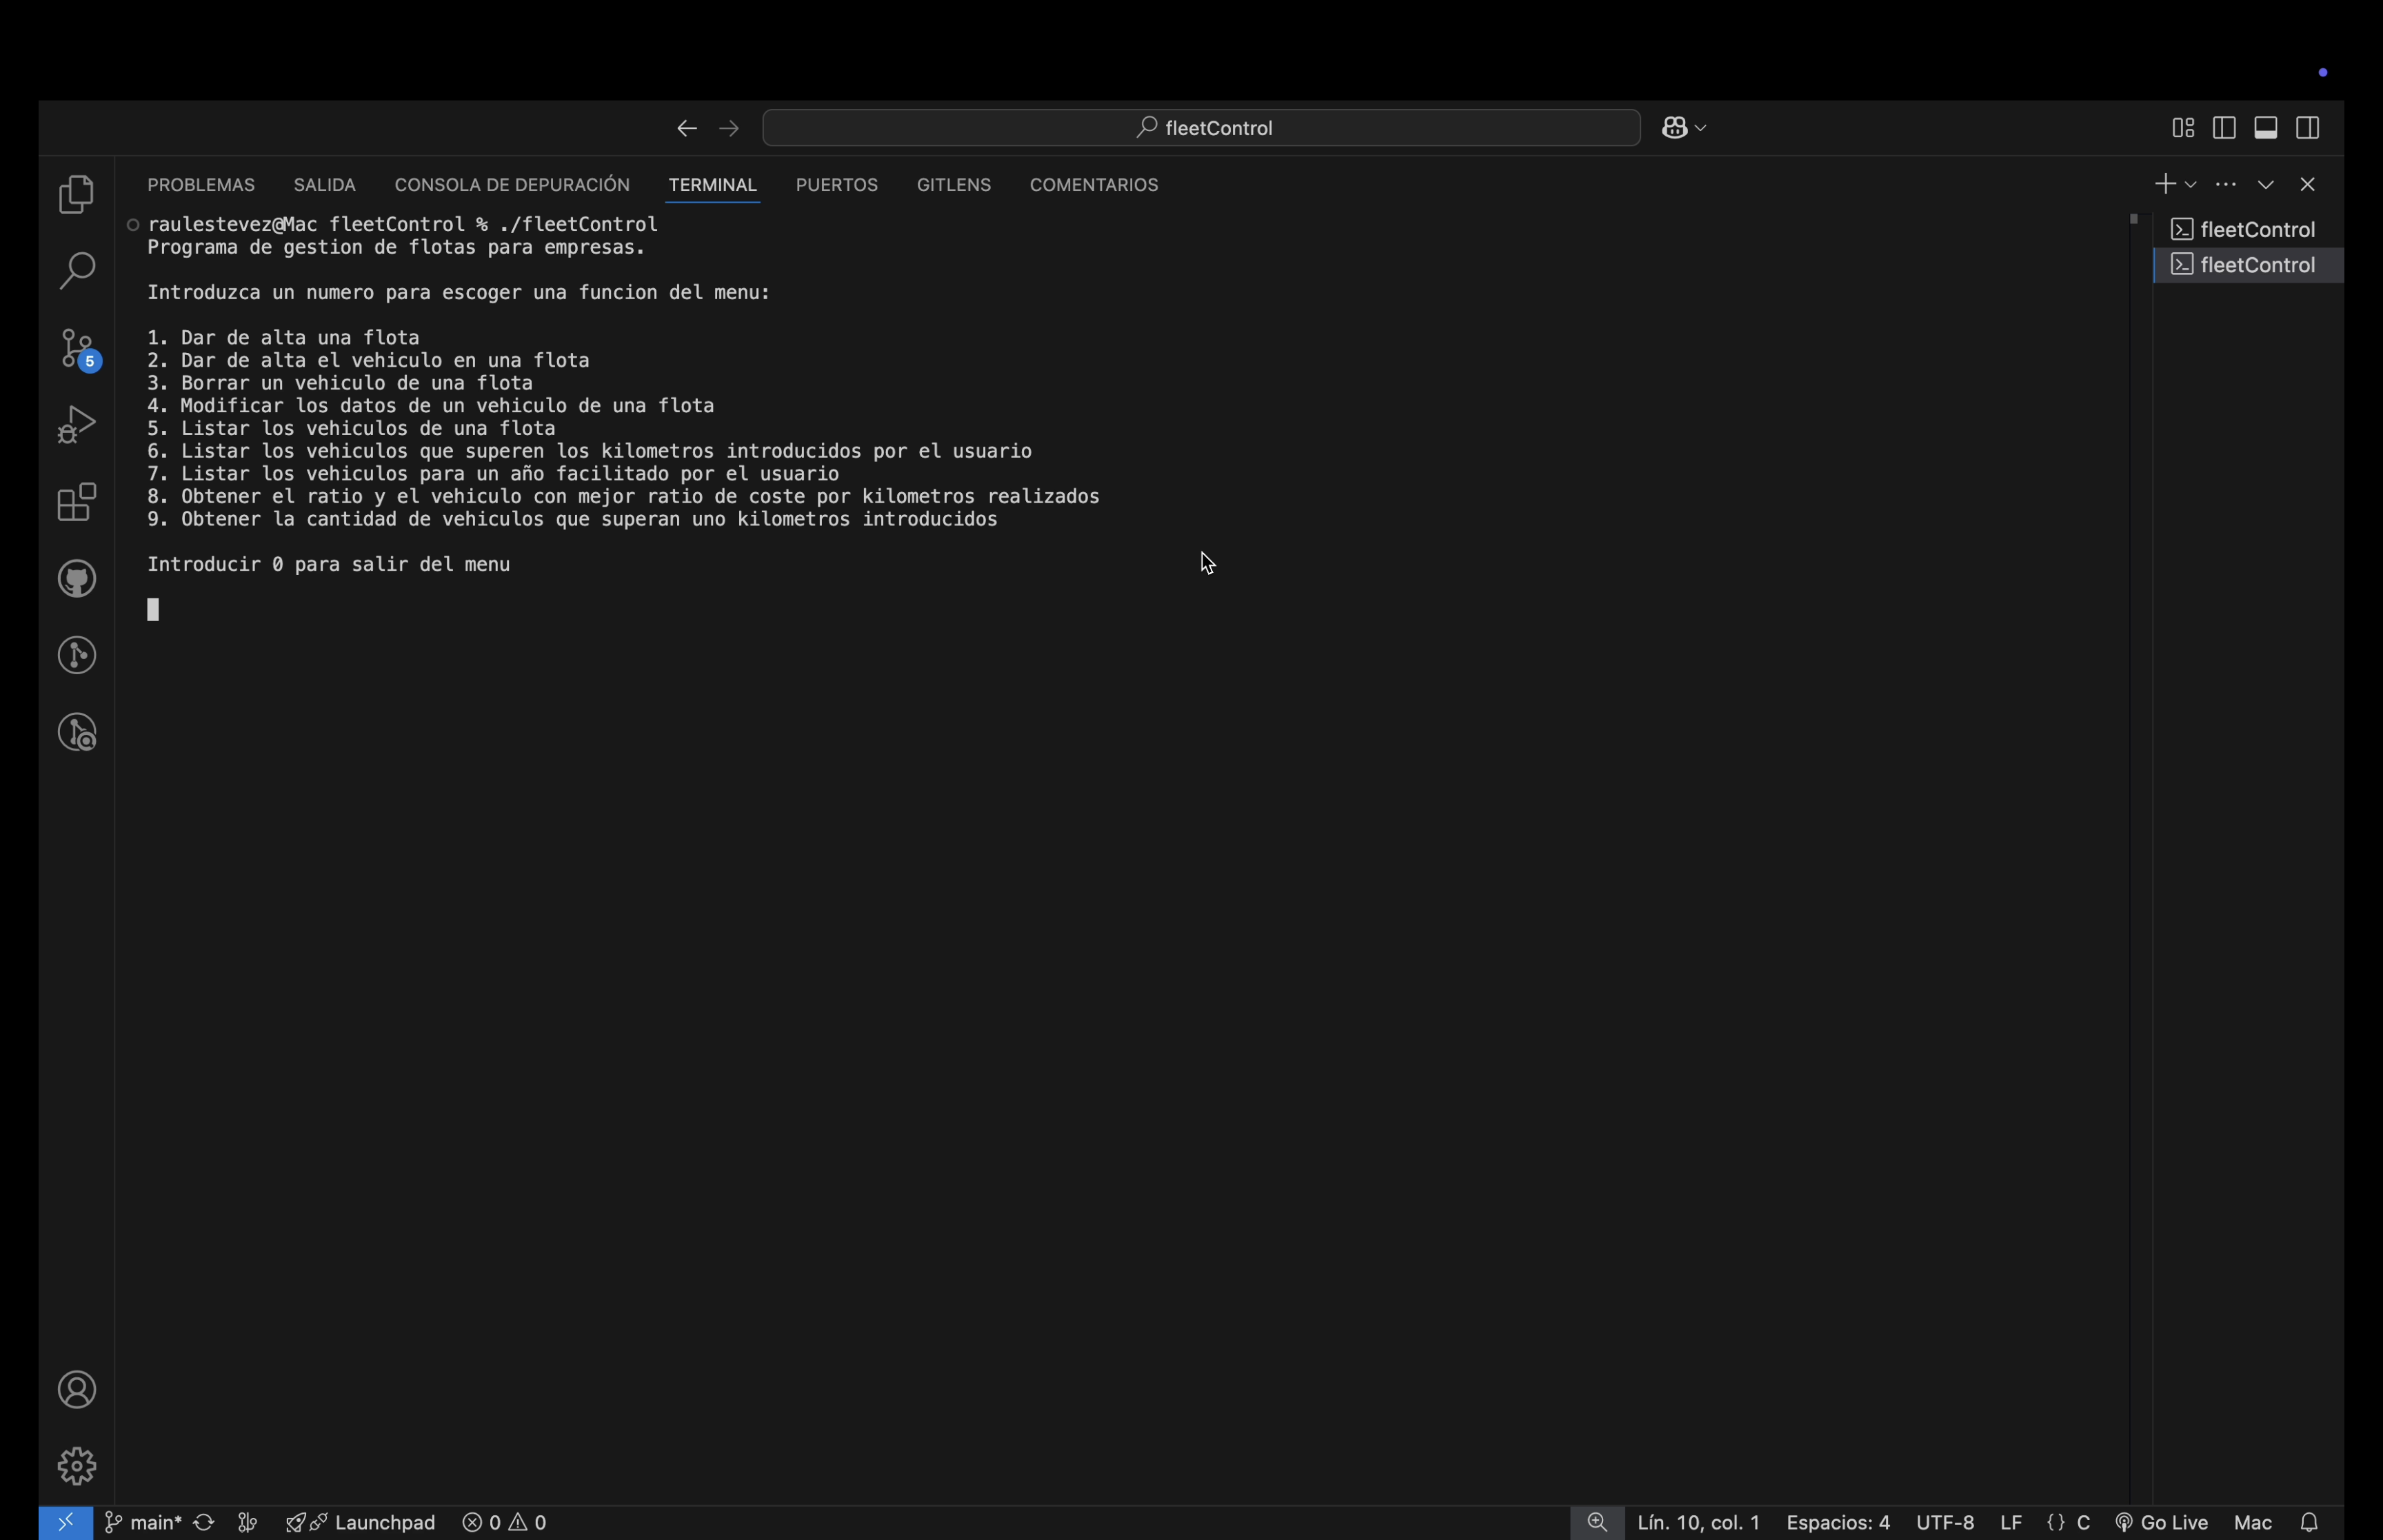The height and width of the screenshot is (1540, 2383).
Task: Click the panel maximize chevron
Action: tap(2266, 185)
